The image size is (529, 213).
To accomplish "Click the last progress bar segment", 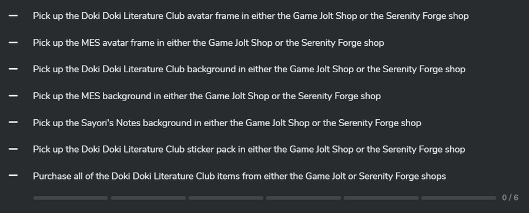I will 458,198.
